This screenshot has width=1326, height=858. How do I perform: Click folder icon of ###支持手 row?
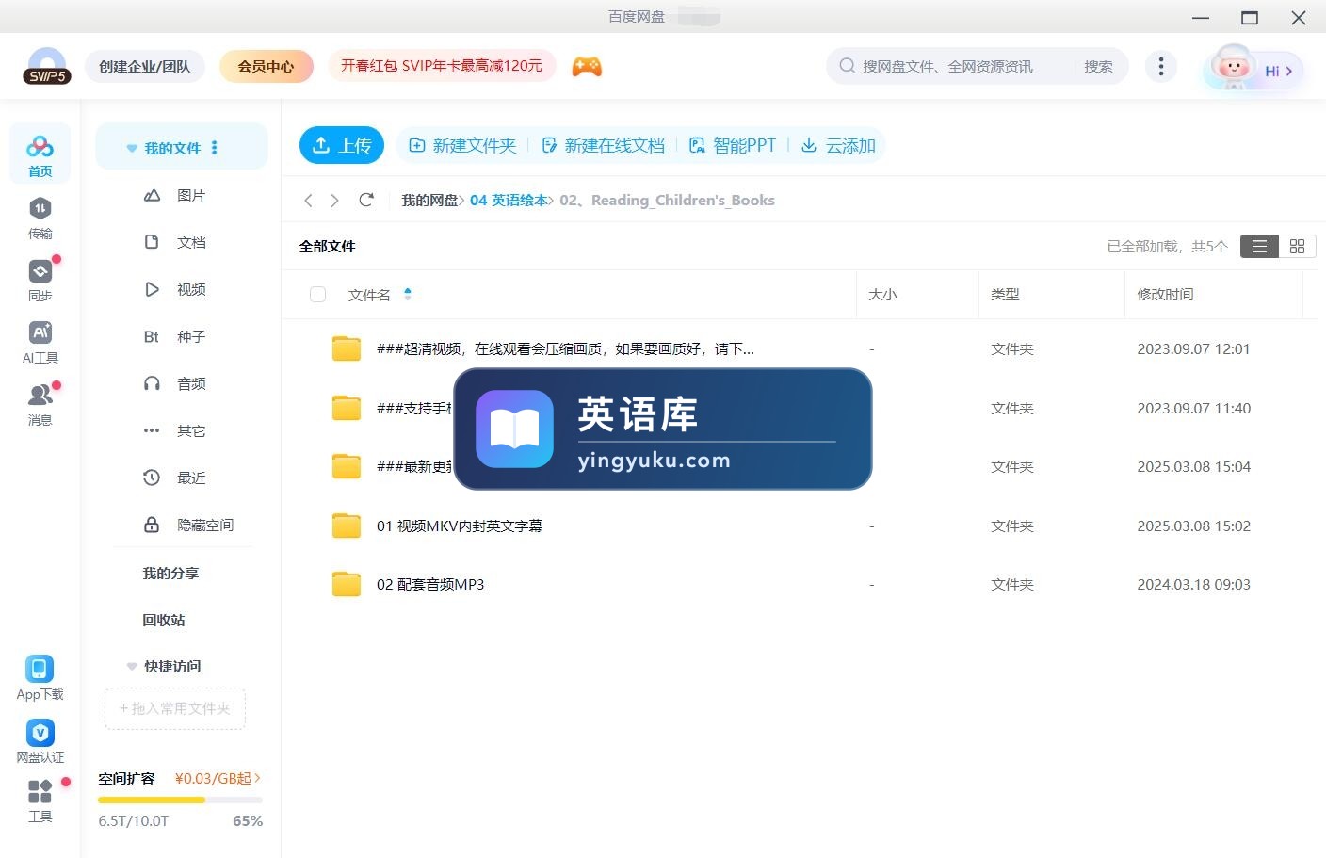click(347, 408)
